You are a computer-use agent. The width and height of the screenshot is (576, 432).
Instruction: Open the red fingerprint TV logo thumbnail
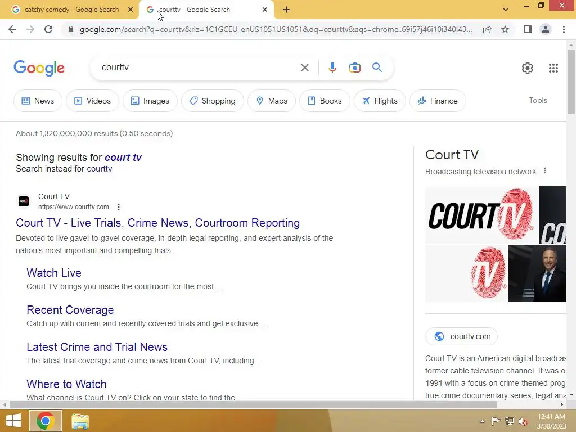click(466, 273)
